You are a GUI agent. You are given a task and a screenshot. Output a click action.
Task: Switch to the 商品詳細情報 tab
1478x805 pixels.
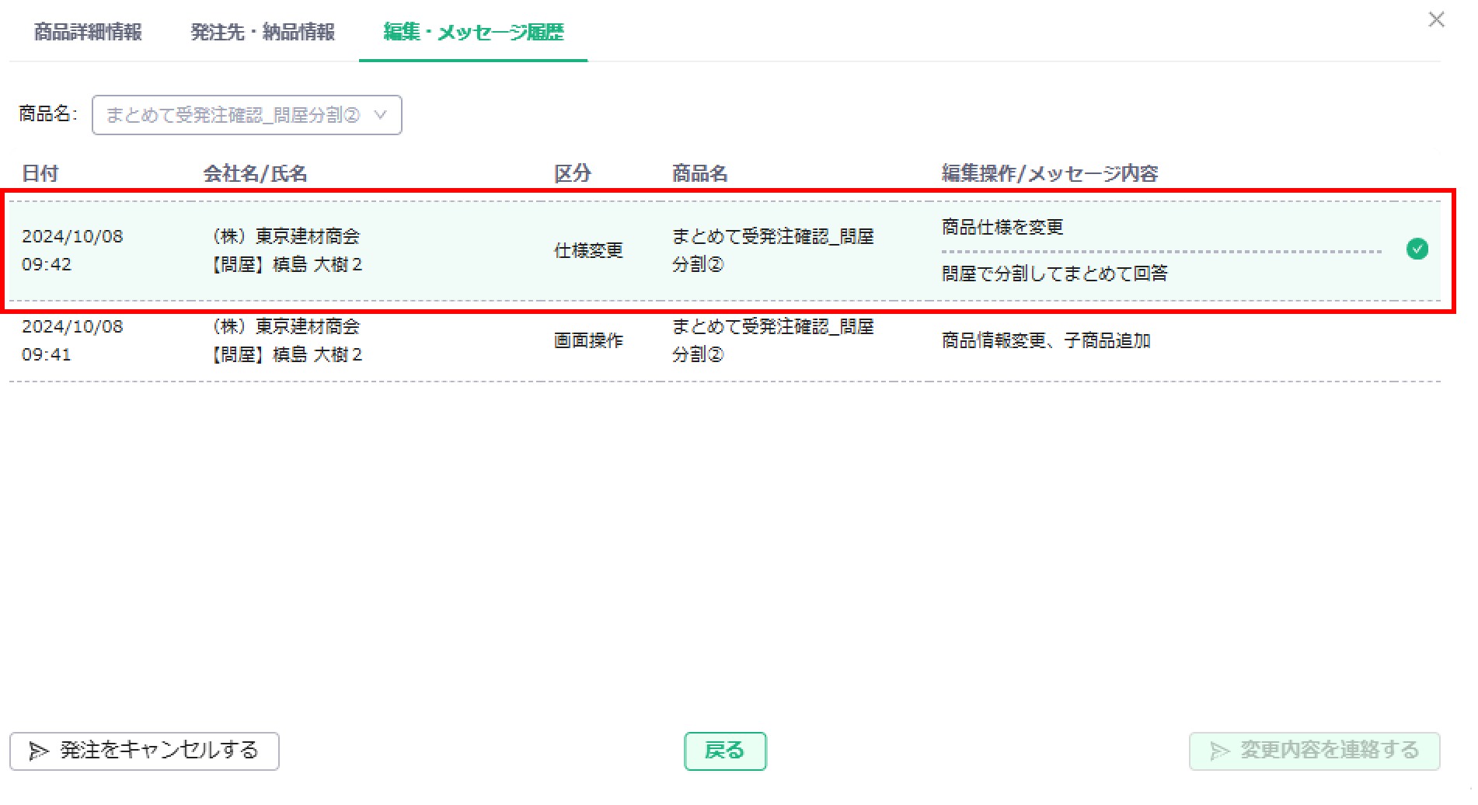click(88, 32)
